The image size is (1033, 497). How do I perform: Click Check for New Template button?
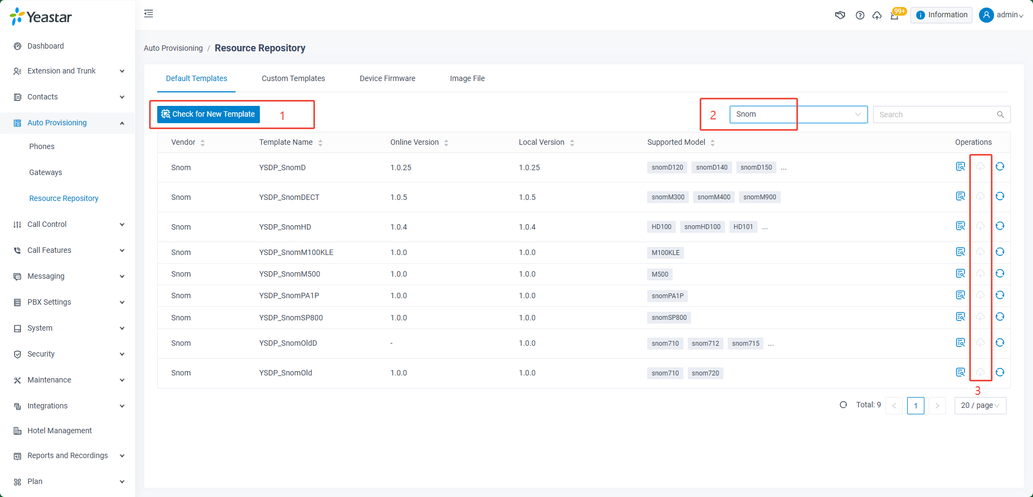(209, 114)
